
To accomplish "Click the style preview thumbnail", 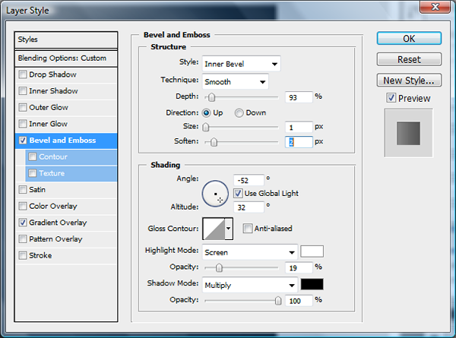I will [x=408, y=133].
